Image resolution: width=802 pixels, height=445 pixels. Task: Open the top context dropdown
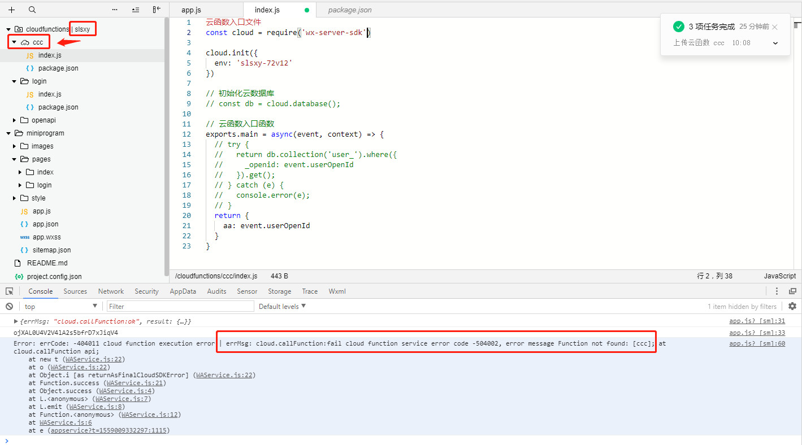coord(61,306)
